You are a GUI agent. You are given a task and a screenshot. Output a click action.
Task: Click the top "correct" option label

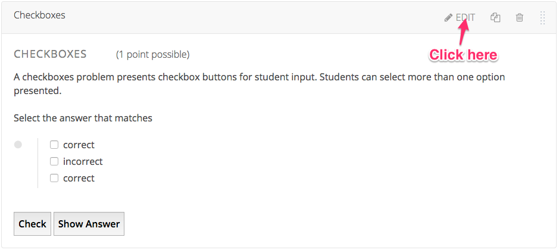point(79,145)
